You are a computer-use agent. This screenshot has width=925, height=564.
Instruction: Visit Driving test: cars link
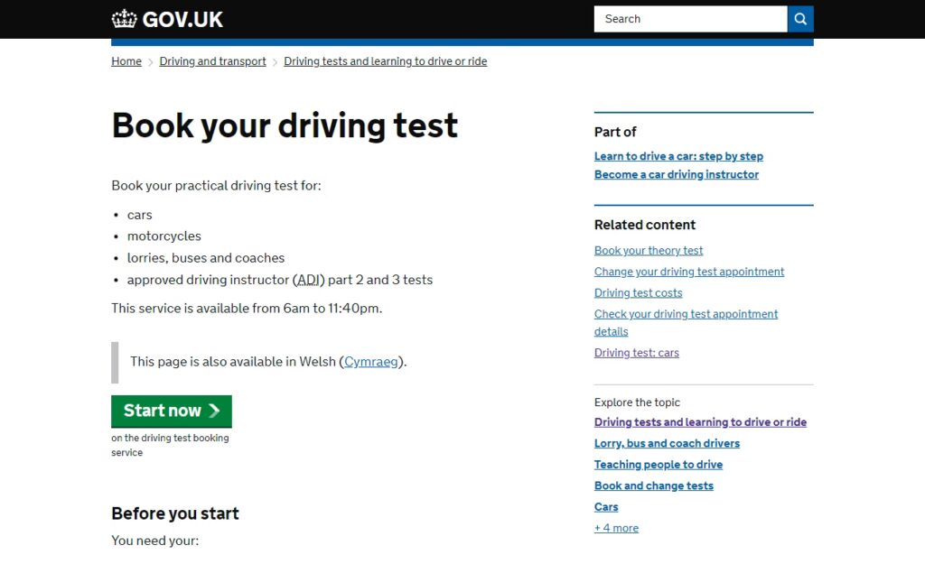(x=636, y=353)
